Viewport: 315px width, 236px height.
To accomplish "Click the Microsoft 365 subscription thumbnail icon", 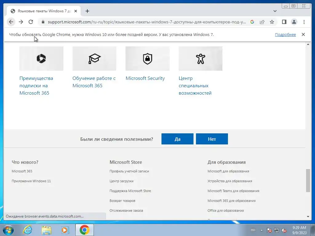I will click(41, 58).
